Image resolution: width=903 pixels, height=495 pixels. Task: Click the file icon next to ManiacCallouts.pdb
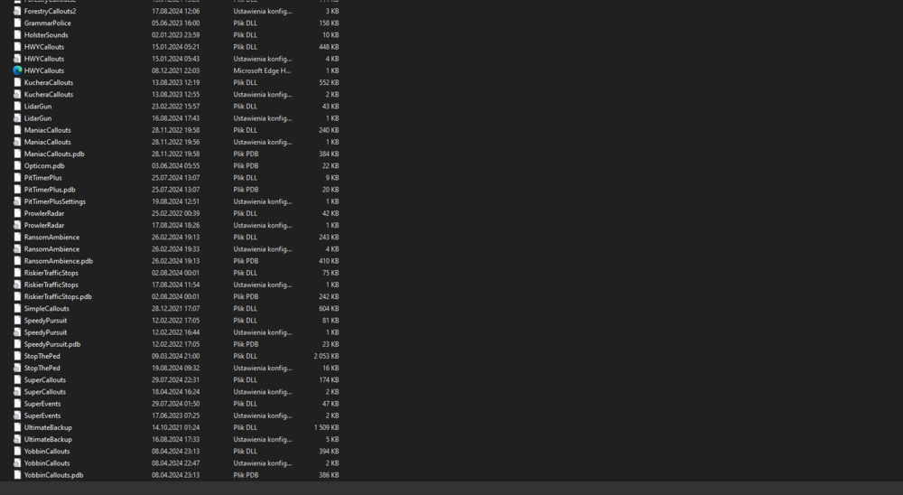[17, 154]
